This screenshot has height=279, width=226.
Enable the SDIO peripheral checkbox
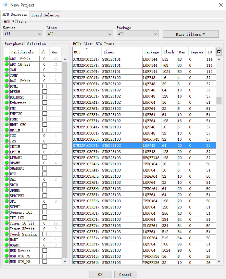tap(45, 185)
